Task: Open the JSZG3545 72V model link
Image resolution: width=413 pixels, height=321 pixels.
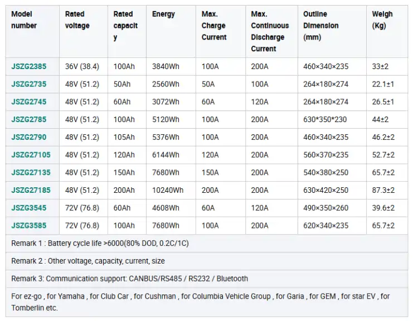Action: click(28, 208)
